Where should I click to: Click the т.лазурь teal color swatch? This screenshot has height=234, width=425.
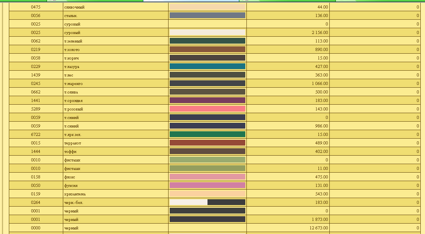pyautogui.click(x=207, y=66)
